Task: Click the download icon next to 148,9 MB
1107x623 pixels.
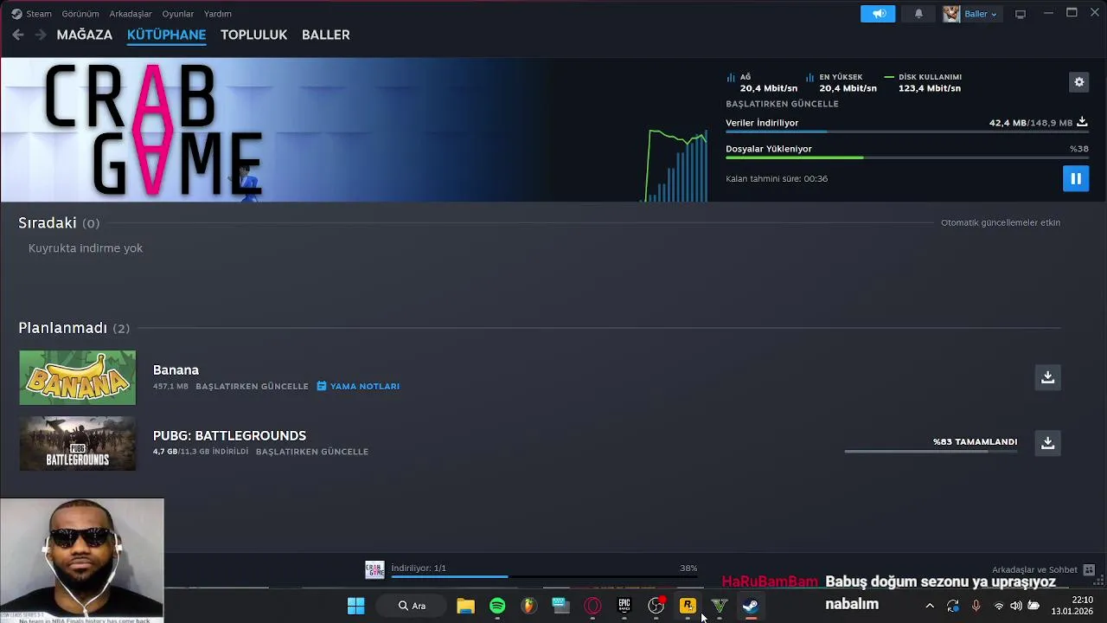Action: coord(1082,123)
